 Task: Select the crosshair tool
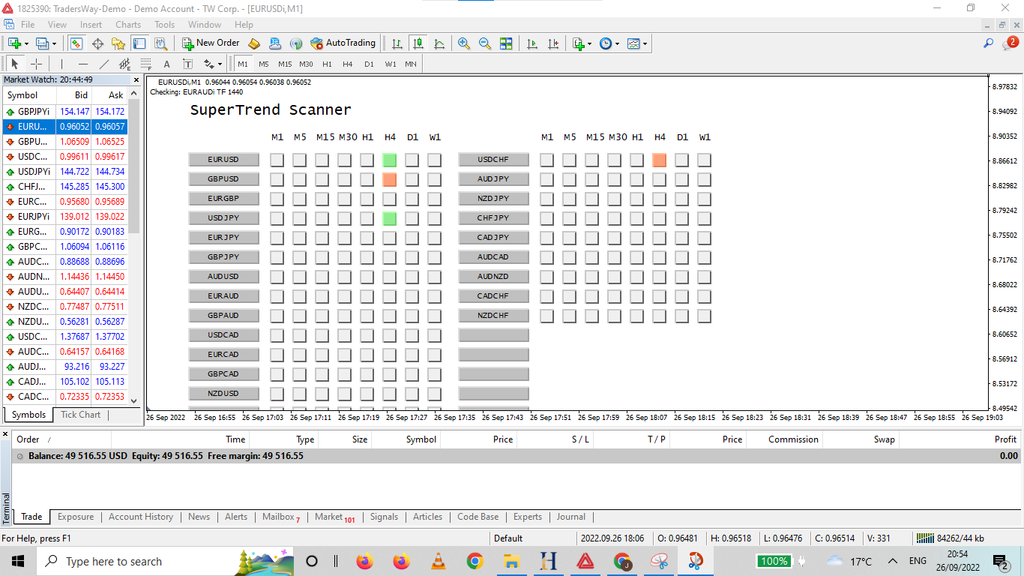point(36,64)
